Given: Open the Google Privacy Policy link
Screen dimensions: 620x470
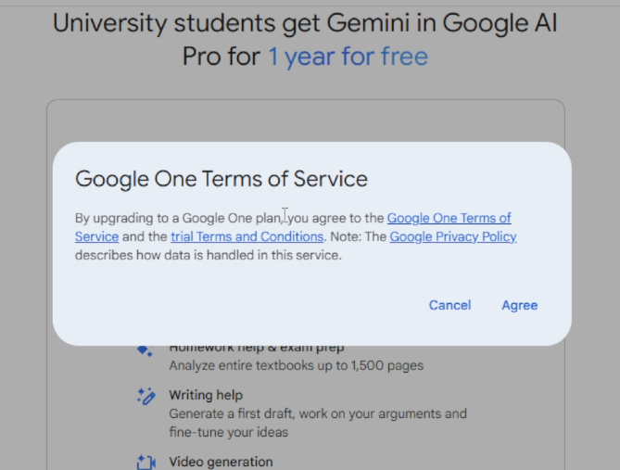Looking at the screenshot, I should tap(453, 236).
